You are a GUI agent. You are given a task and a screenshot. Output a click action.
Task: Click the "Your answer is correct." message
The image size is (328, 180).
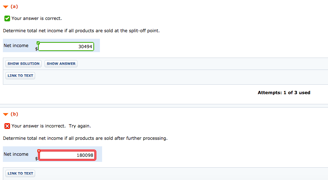point(37,18)
